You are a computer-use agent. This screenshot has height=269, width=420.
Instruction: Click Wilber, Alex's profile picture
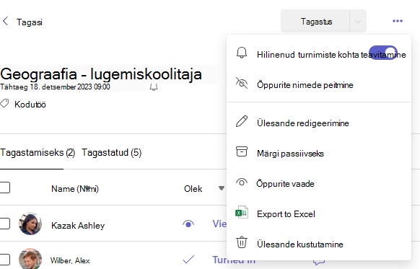(30, 259)
